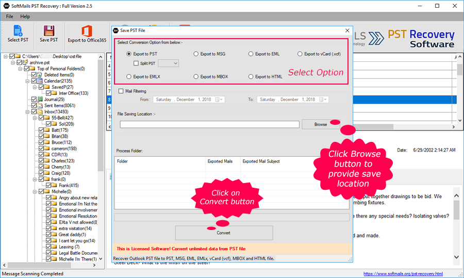Screen dimensions: 464x278
Task: Click the Save PST File dialog icon
Action: click(x=116, y=30)
